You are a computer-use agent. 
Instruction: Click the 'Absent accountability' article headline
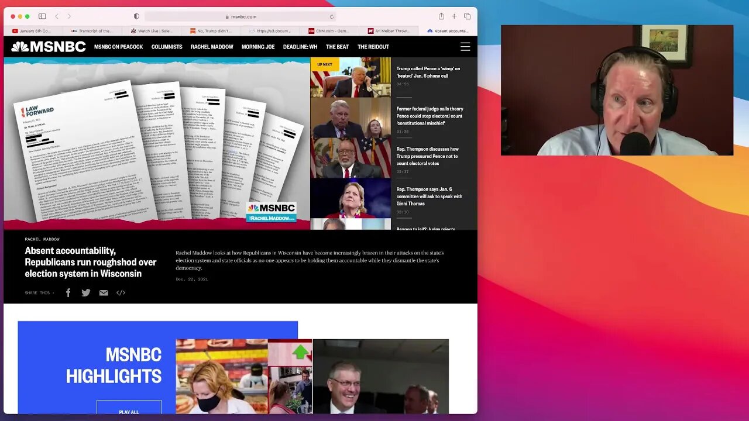91,262
